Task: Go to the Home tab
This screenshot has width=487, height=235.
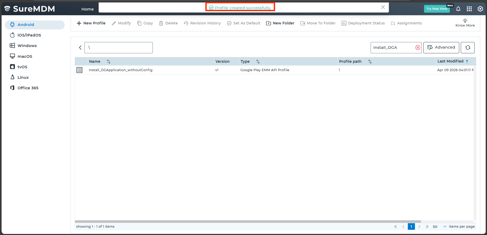Action: pyautogui.click(x=88, y=9)
